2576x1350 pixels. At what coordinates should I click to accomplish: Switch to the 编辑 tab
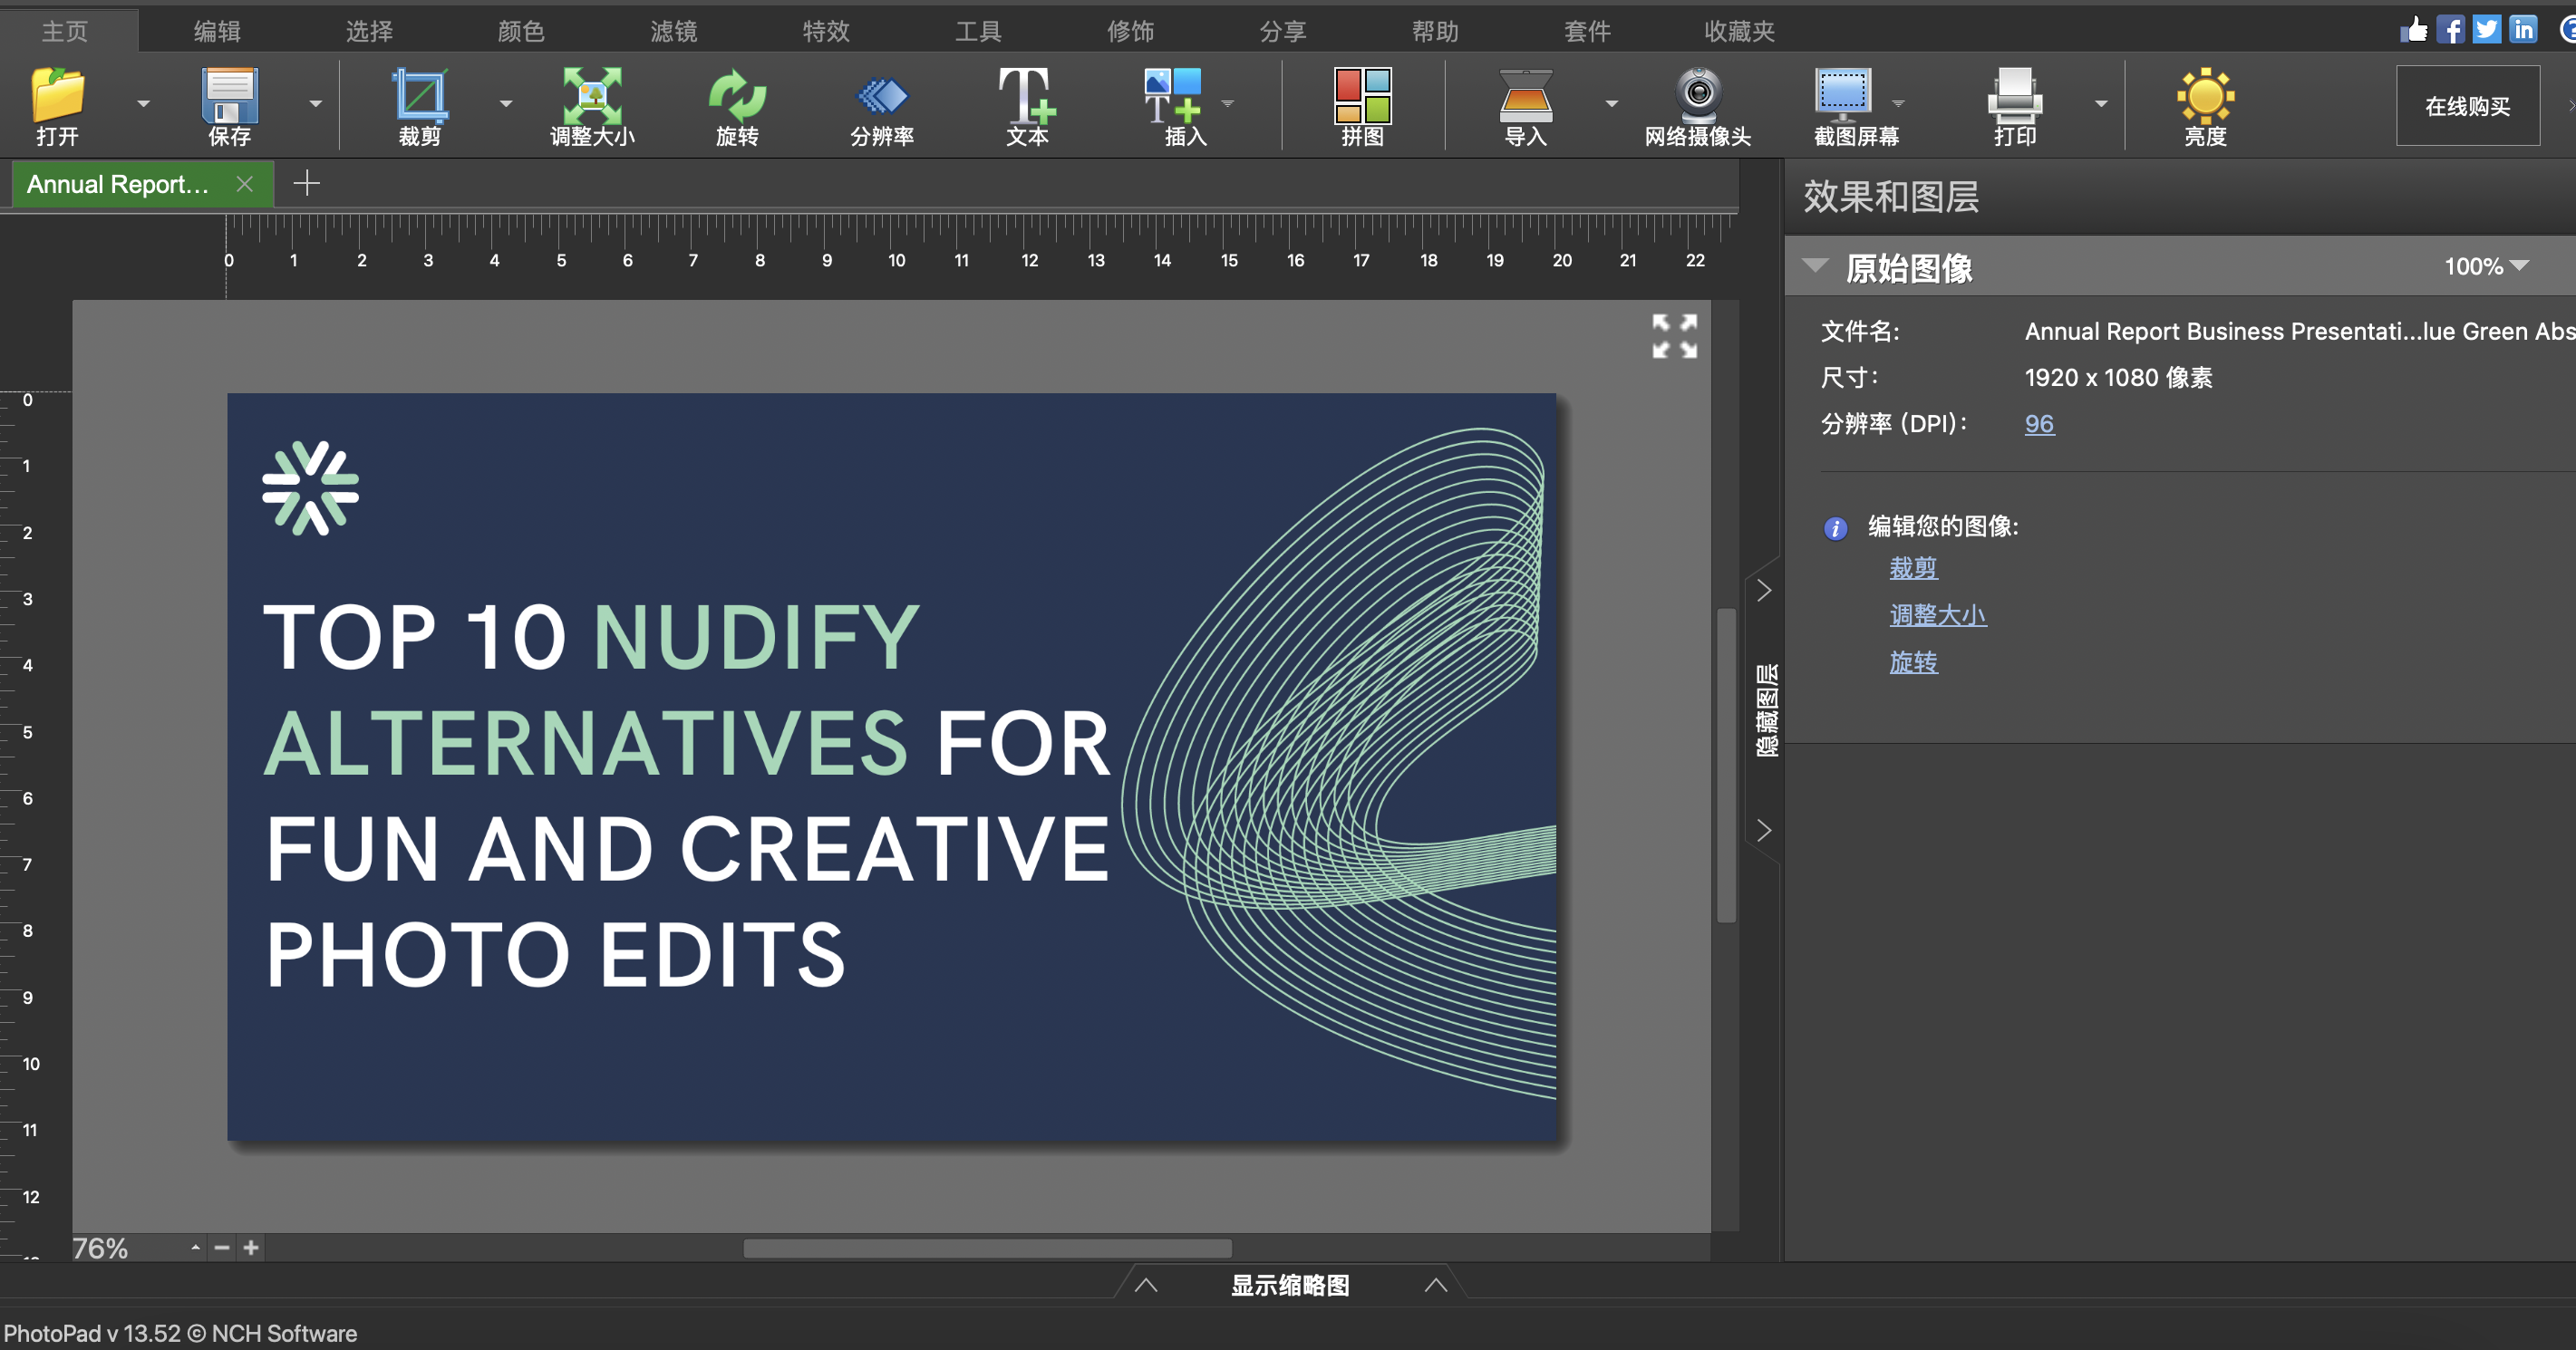pyautogui.click(x=217, y=31)
